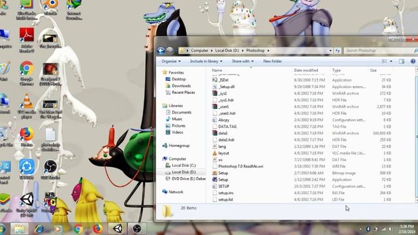The image size is (418, 235).
Task: Open Internet Explorer from taskbar
Action: (x=39, y=228)
